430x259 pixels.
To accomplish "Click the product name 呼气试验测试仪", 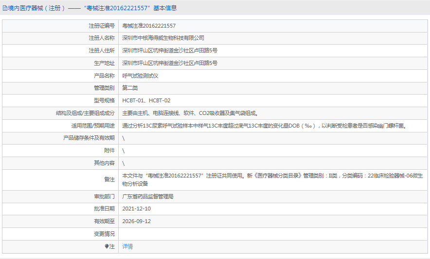I will pos(140,76).
